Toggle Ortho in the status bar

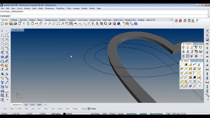point(105,114)
